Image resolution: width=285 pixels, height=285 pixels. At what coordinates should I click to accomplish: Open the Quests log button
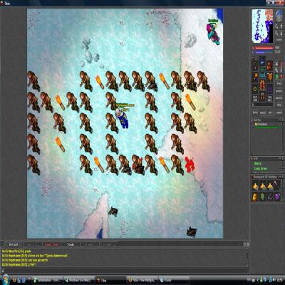[x=279, y=91]
